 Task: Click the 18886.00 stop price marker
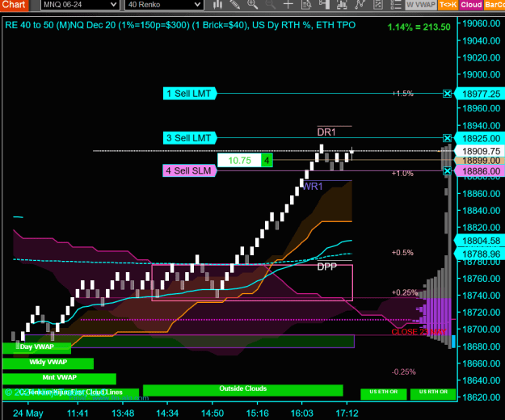pyautogui.click(x=481, y=171)
